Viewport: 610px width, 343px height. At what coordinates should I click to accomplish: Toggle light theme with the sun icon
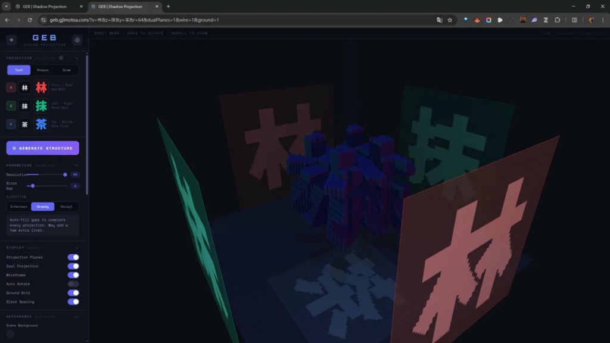(77, 40)
